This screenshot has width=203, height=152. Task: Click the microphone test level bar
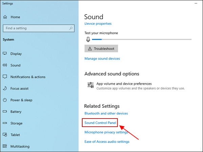pos(142,39)
